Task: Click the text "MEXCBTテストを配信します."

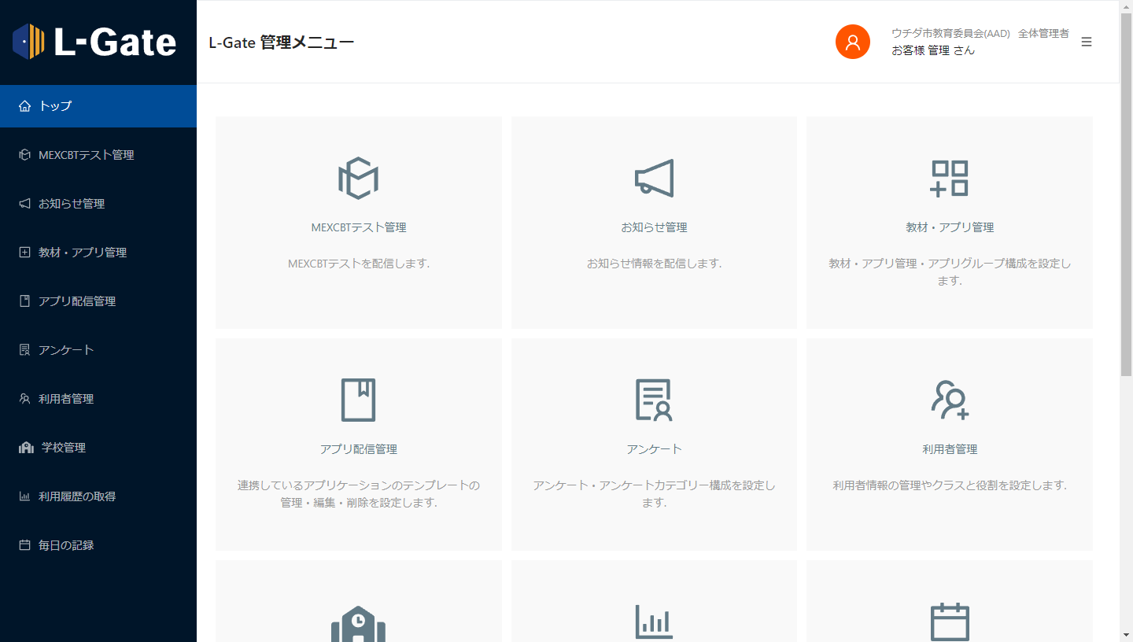Action: (359, 264)
